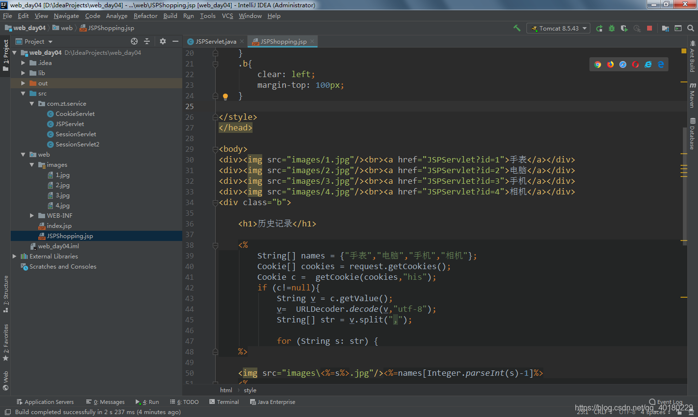
Task: Open page in Chrome browser icon
Action: click(x=598, y=64)
